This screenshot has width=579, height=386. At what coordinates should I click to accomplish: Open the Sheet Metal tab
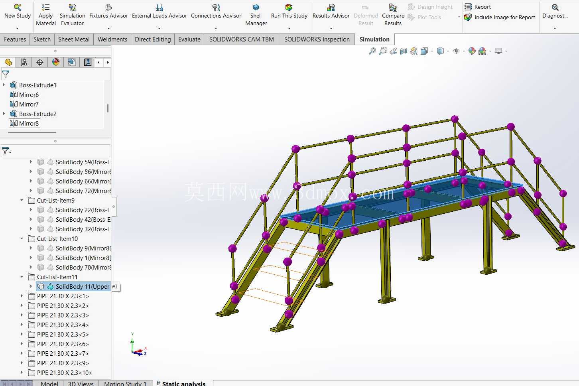[74, 39]
